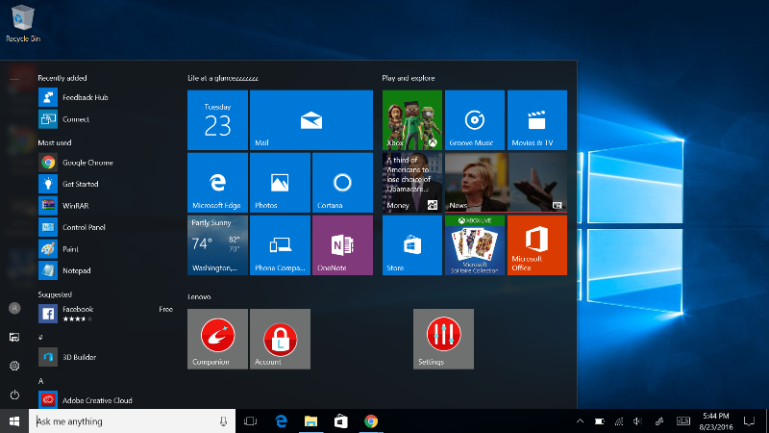
Task: Open Microsoft Edge from the taskbar
Action: tap(281, 421)
